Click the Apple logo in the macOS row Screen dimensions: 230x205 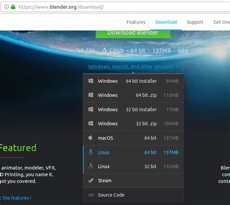tap(90, 138)
